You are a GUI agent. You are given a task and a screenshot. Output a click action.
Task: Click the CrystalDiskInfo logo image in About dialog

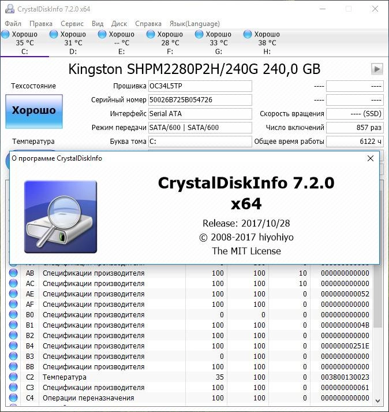[61, 217]
